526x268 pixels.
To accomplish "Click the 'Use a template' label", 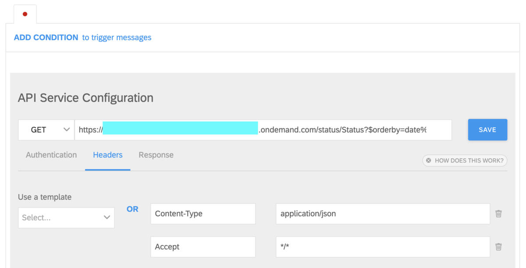I will (x=45, y=197).
